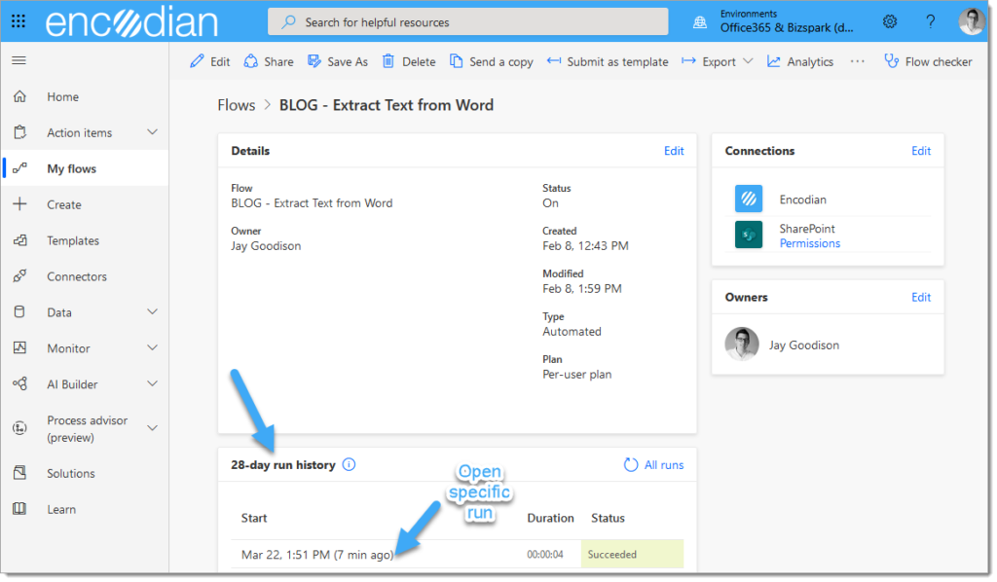
Task: Click the Templates icon
Action: coord(19,240)
